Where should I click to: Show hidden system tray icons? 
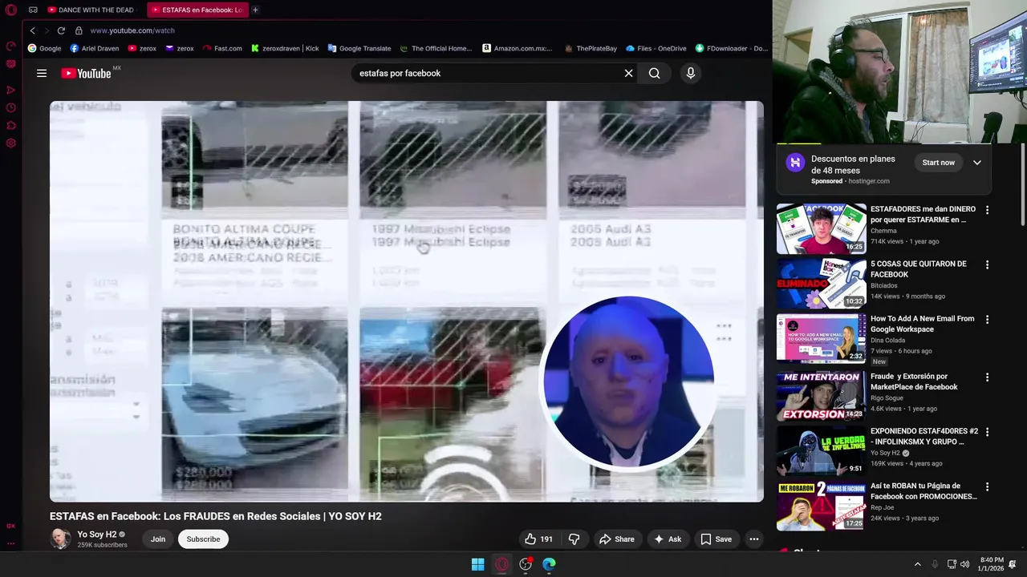point(917,564)
